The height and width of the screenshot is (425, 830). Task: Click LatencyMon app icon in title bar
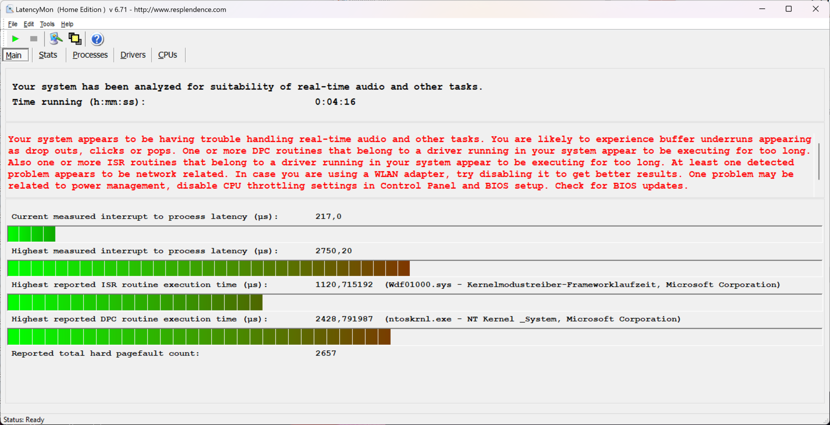coord(10,9)
